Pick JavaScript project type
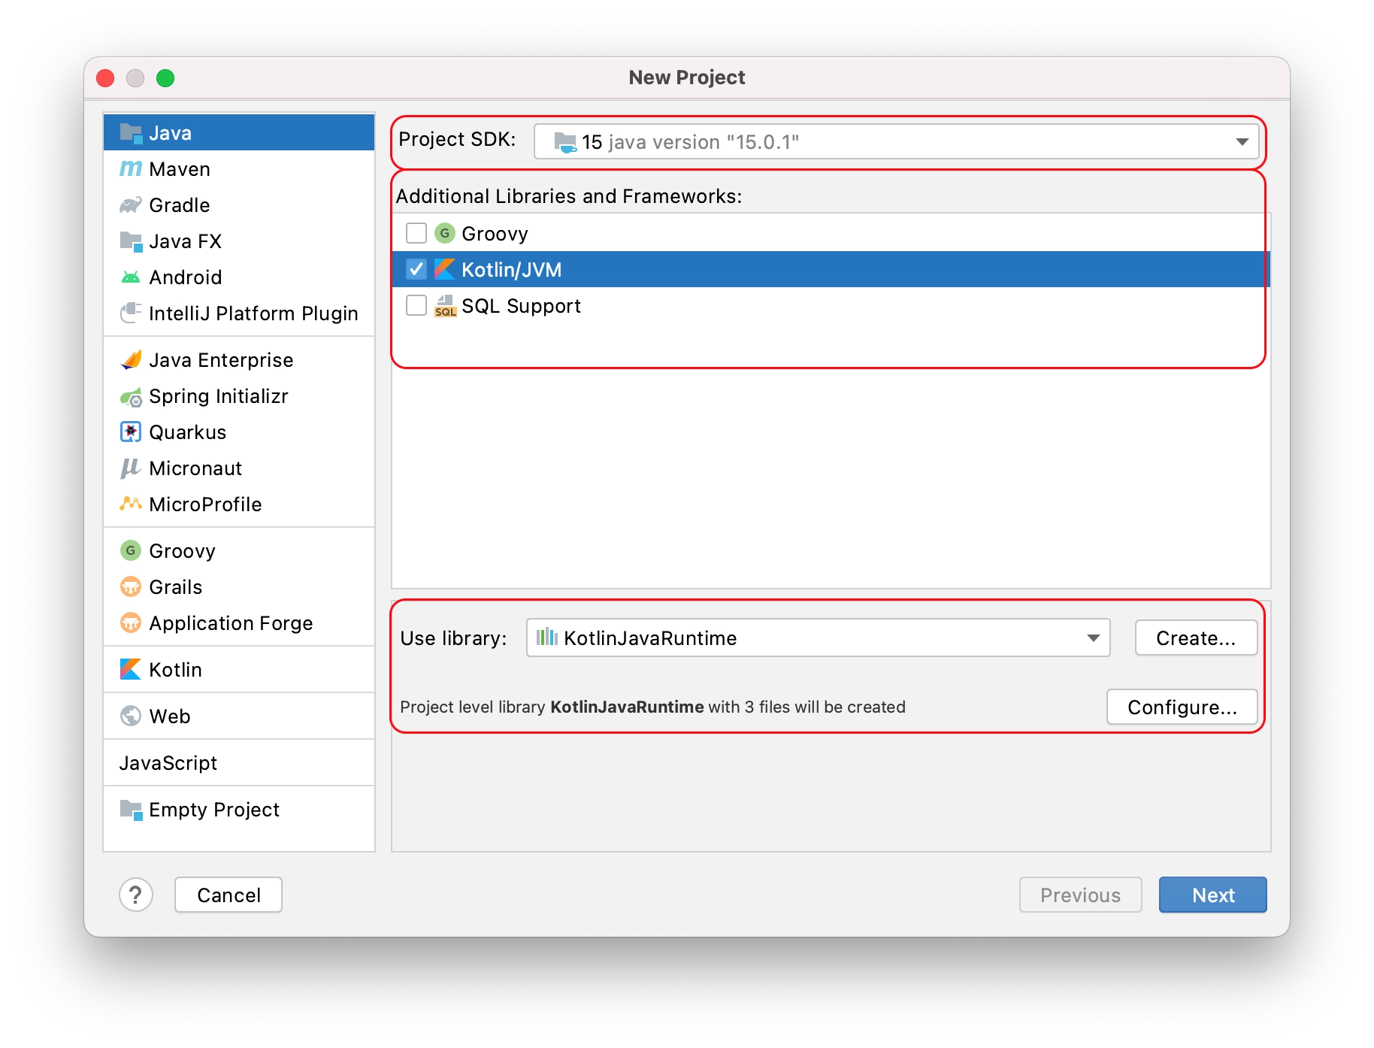This screenshot has width=1374, height=1048. point(239,763)
